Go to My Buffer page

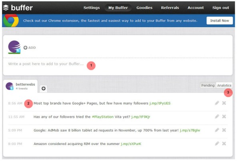(x=118, y=8)
